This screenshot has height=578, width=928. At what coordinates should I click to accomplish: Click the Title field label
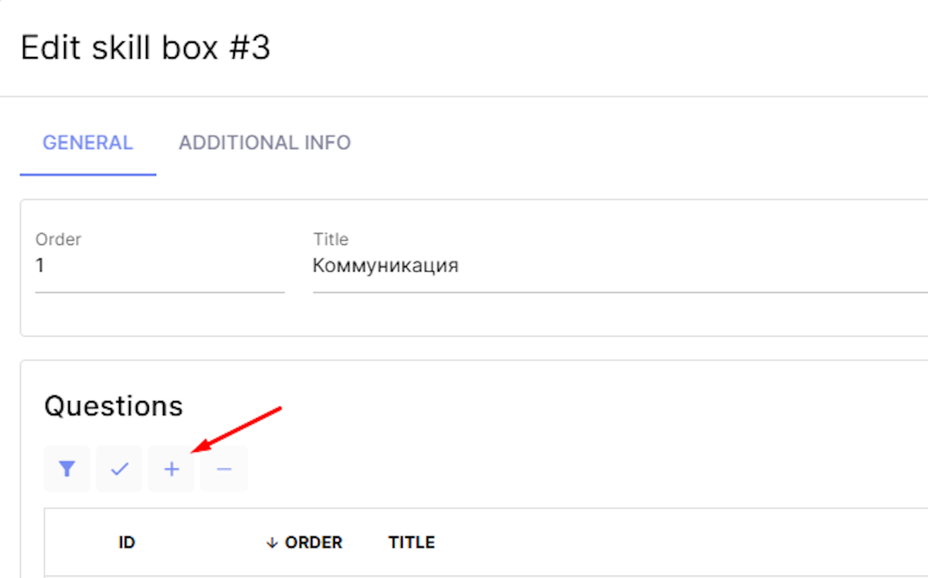[x=331, y=240]
